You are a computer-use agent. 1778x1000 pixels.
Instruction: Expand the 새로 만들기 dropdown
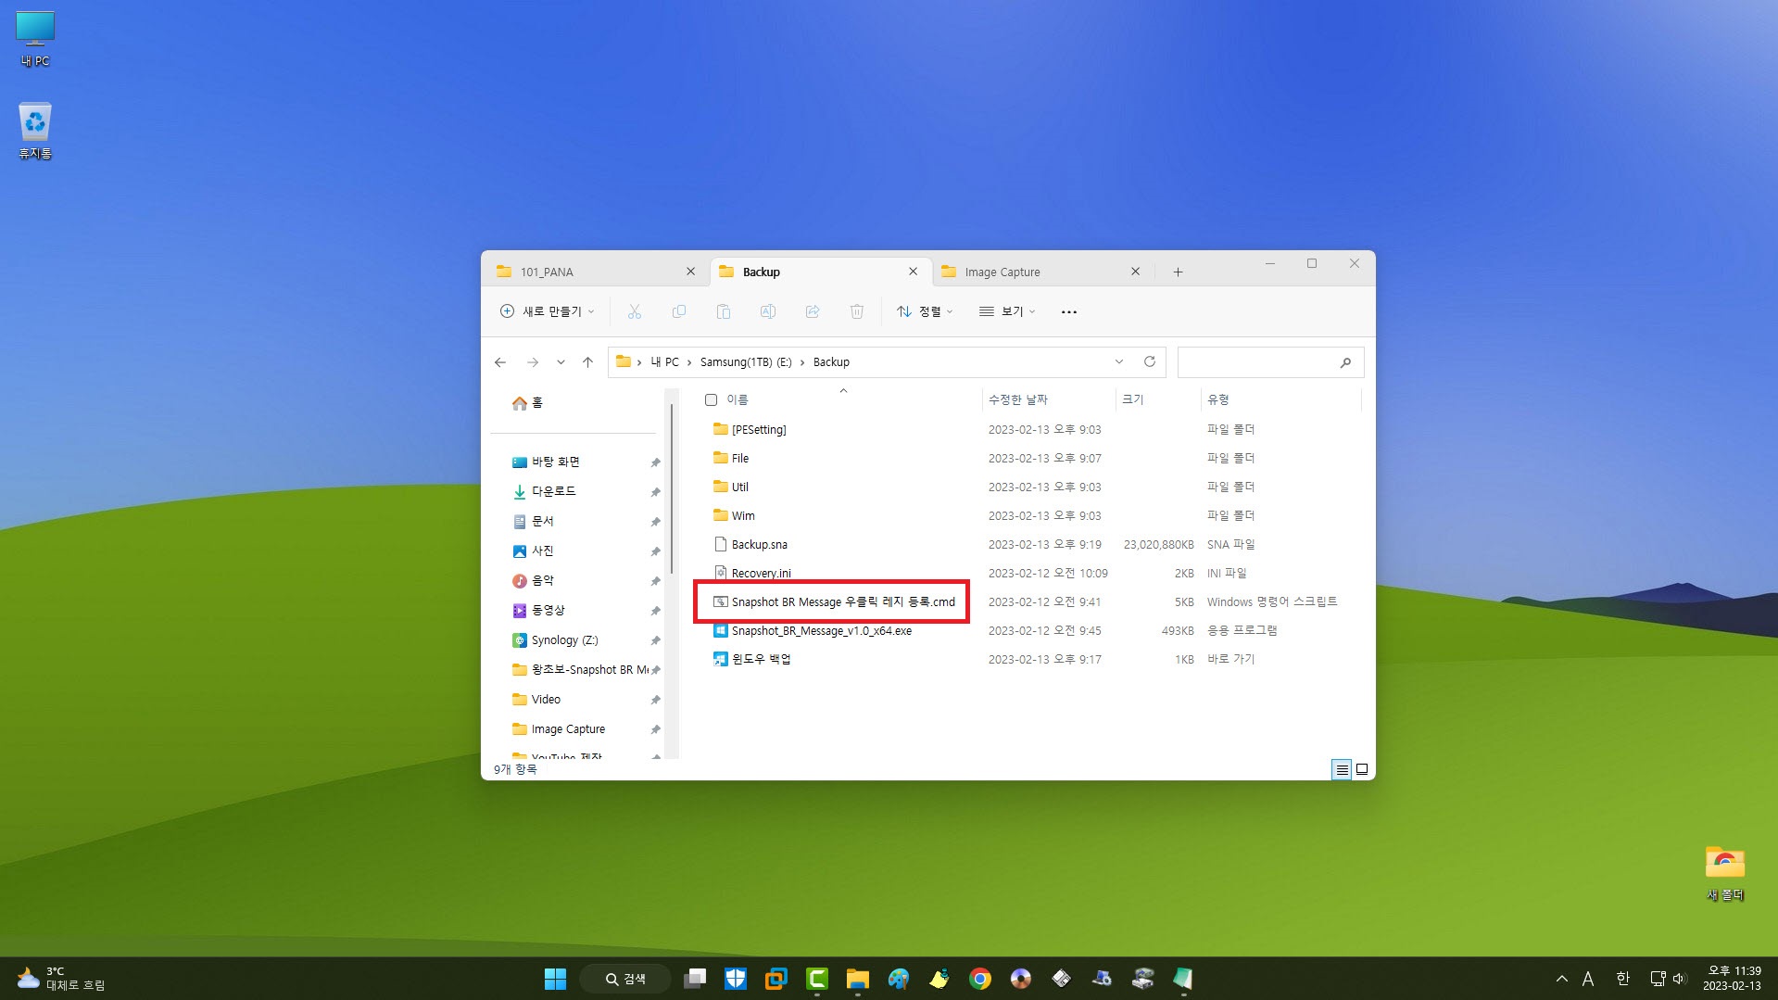point(548,311)
